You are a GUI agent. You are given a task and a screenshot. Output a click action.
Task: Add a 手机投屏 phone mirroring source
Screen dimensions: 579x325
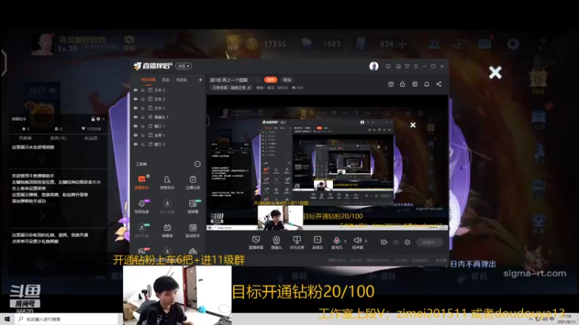click(297, 243)
